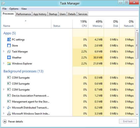Expand the Microsoft Windows Search Indexer row
The height and width of the screenshot is (128, 140).
click(4, 113)
